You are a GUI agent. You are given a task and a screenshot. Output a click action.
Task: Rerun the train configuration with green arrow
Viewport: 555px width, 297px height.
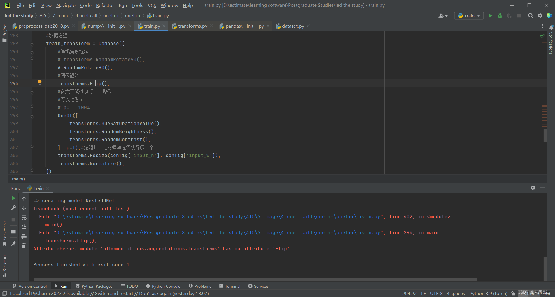tap(13, 198)
